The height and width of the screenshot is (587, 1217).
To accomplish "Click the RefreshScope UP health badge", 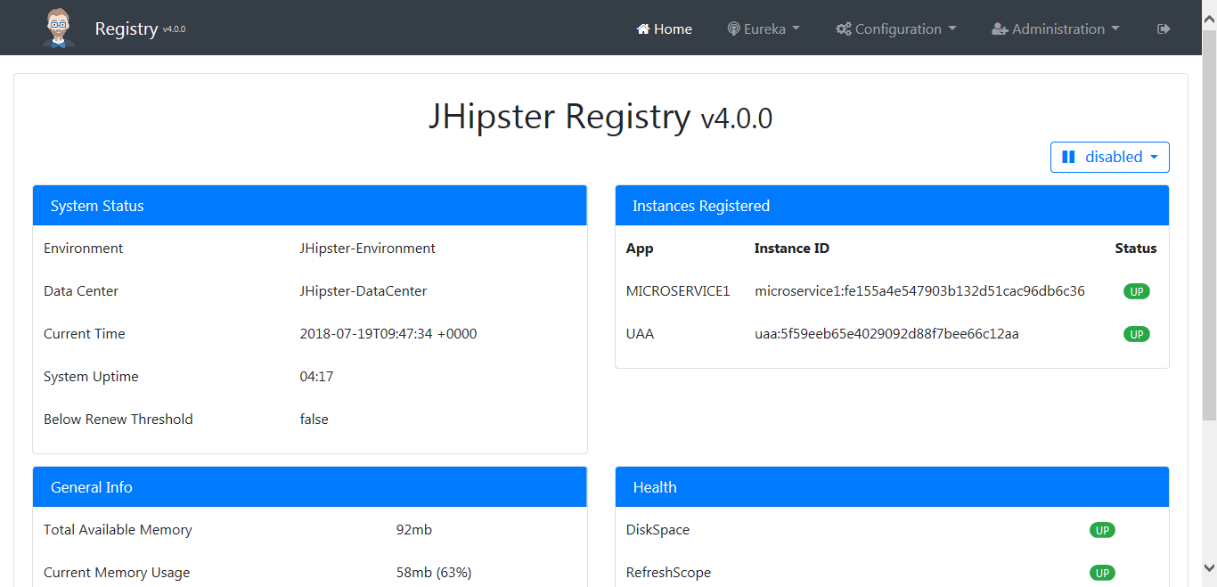I will pos(1102,573).
